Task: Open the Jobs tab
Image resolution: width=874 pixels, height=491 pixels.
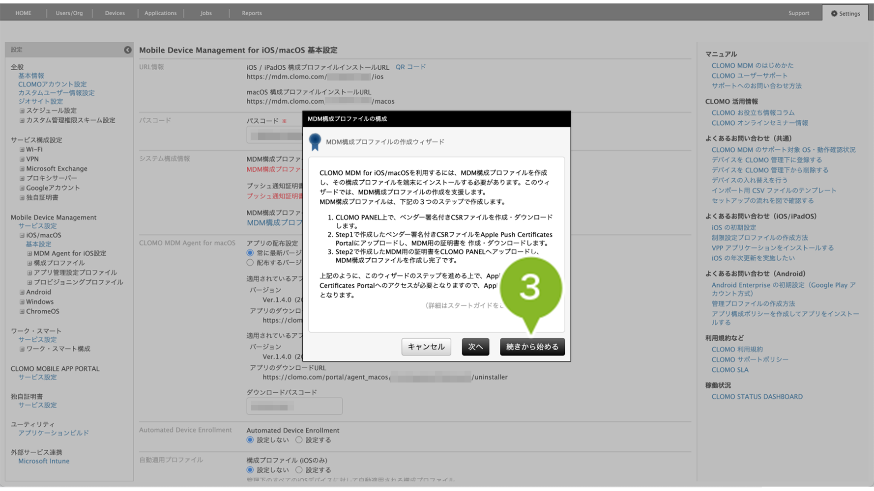Action: click(x=206, y=13)
